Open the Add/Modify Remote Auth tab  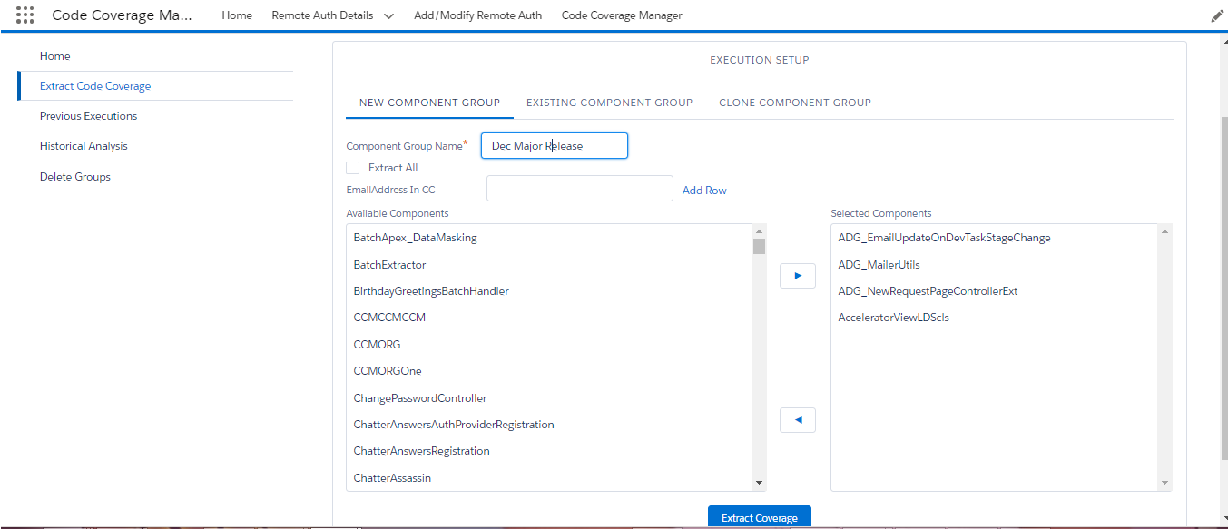point(477,15)
